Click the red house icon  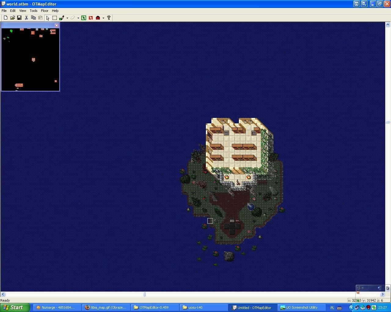coord(98,18)
